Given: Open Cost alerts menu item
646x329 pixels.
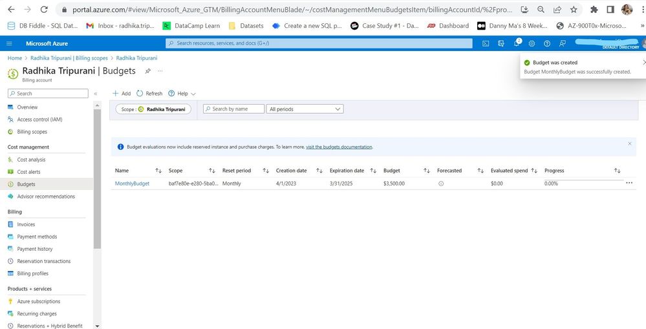Looking at the screenshot, I should click(29, 172).
